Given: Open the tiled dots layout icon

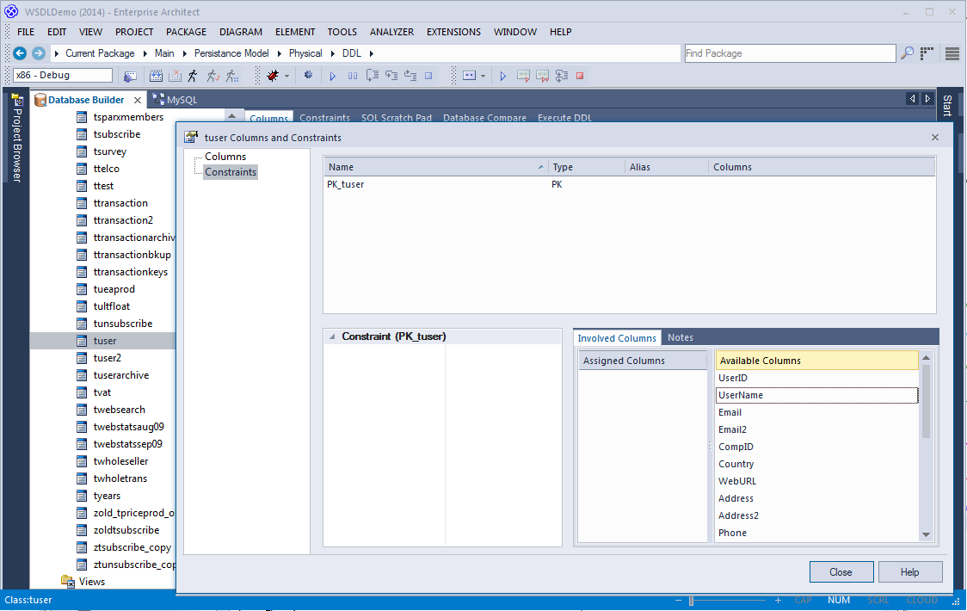Looking at the screenshot, I should click(927, 53).
